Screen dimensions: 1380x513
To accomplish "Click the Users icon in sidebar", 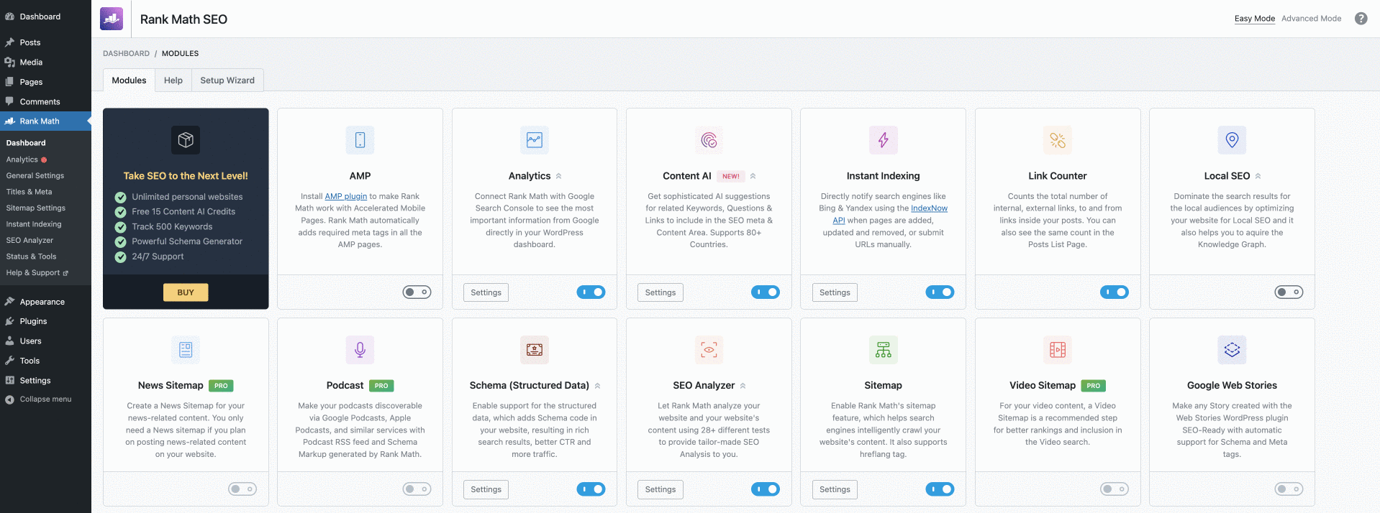I will [x=10, y=341].
